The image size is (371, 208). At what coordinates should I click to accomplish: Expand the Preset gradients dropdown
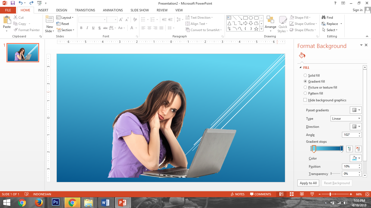pos(356,110)
